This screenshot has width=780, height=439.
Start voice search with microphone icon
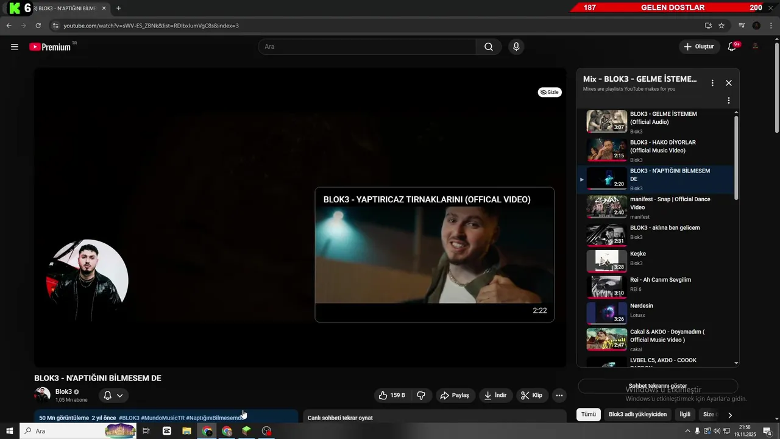coord(516,47)
